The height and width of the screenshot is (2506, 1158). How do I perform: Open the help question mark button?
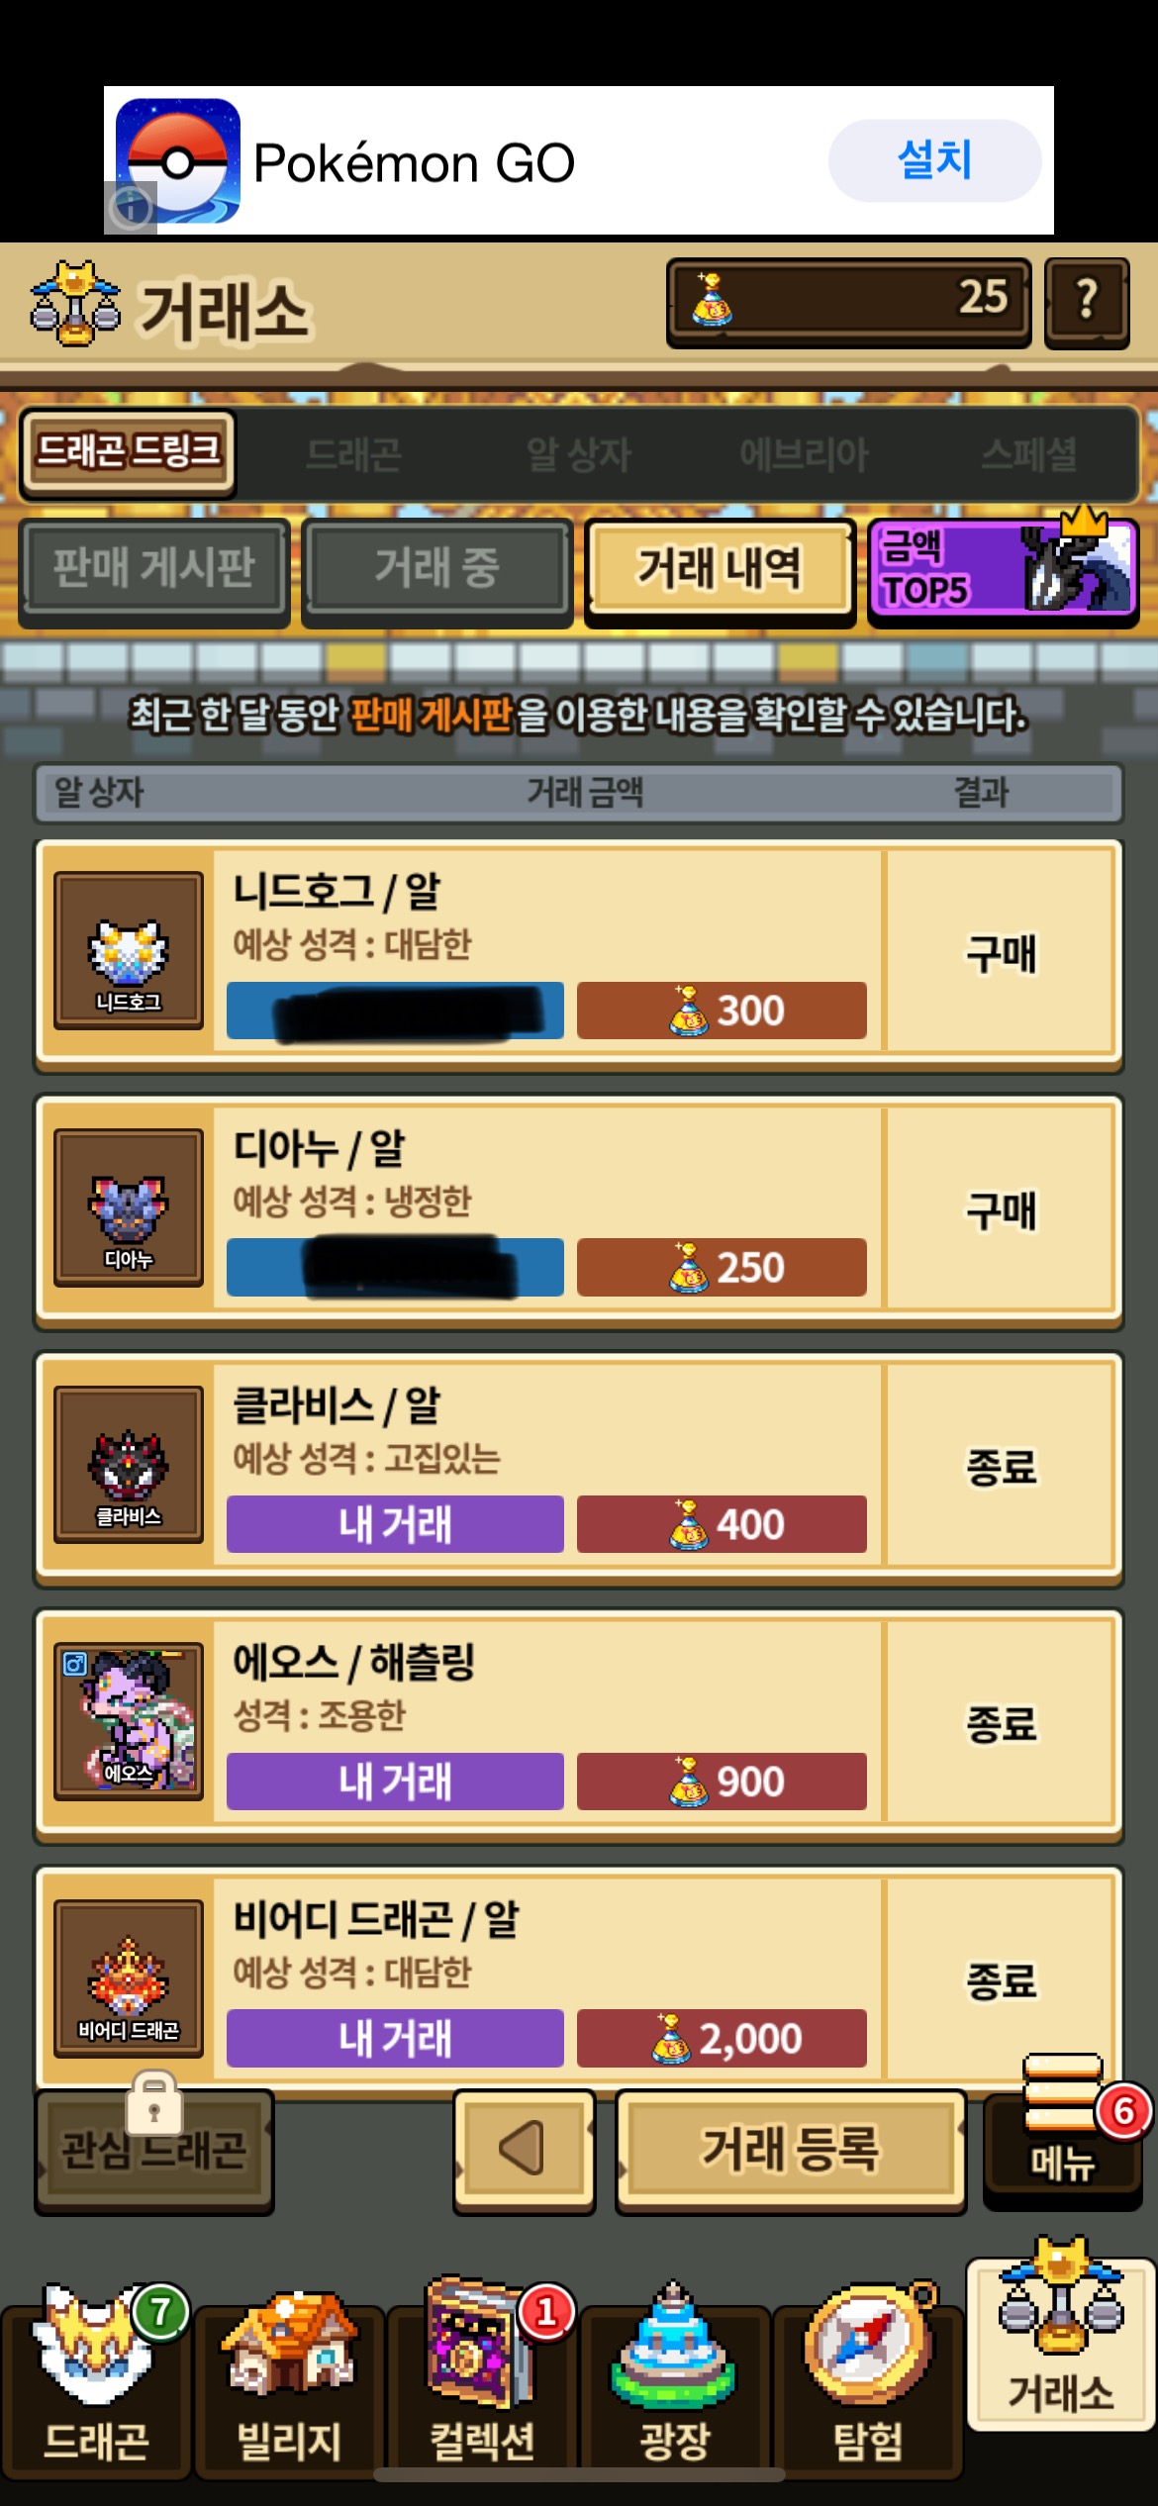1087,302
